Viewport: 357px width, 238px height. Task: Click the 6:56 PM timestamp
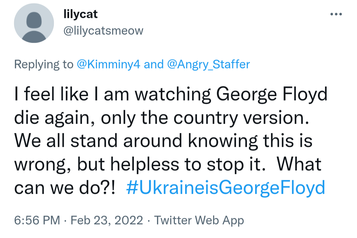[x=37, y=220]
